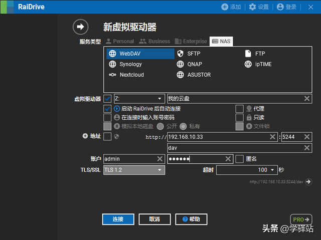Enable 在连接时输入账号密码 checkbox
The width and height of the screenshot is (321, 240).
[x=107, y=118]
